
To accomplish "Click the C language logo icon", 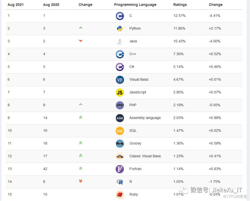I will (x=120, y=16).
